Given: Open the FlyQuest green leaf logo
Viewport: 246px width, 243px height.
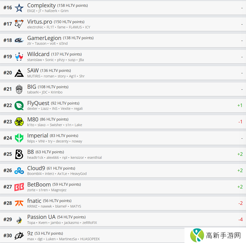Looking at the screenshot, I should point(19,106).
